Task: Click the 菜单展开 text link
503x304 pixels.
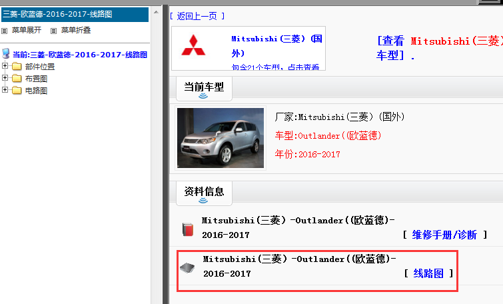Action: 27,30
